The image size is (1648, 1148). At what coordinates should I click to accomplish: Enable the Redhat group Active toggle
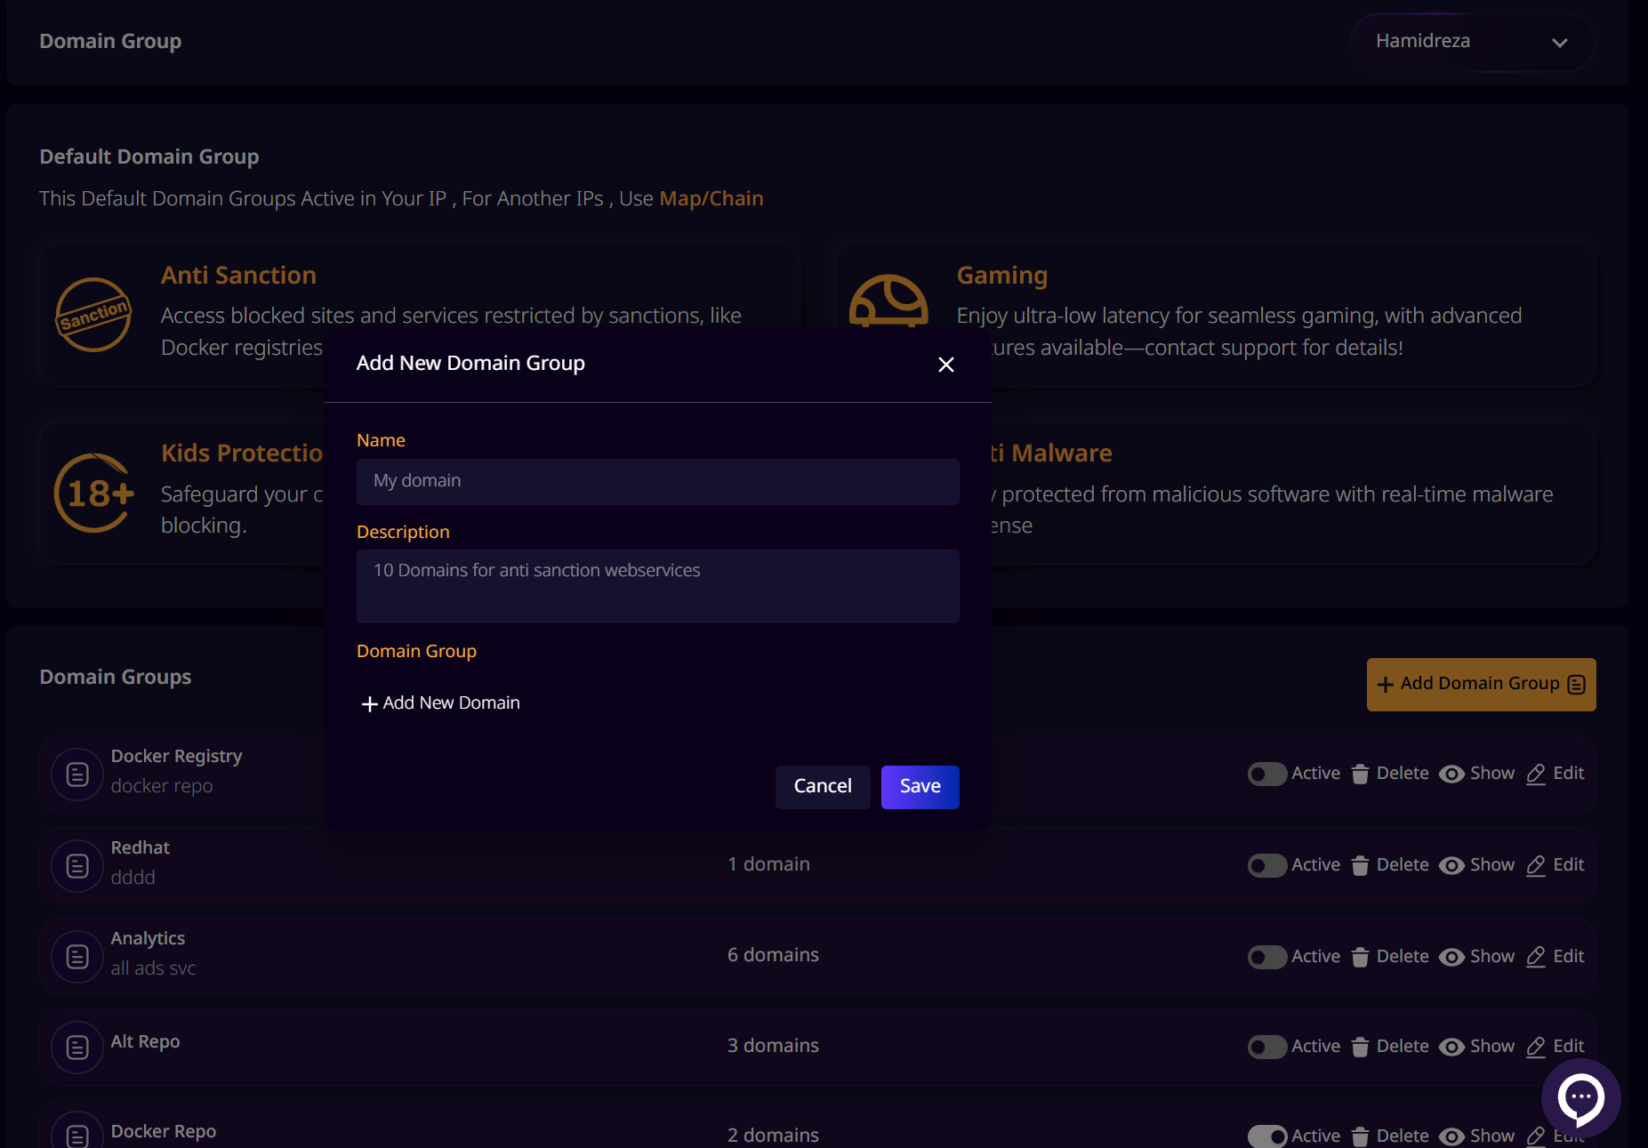pos(1266,865)
